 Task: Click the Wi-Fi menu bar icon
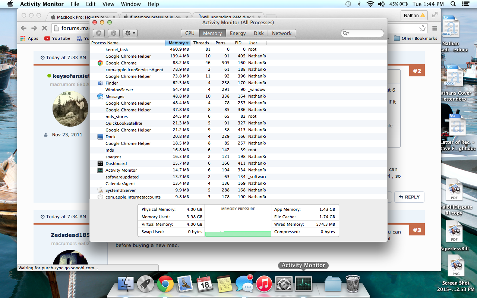pos(370,4)
